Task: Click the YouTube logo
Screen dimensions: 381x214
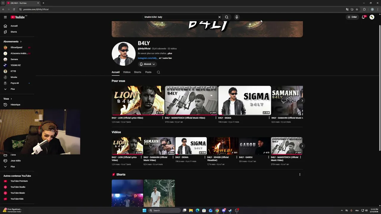Action: point(18,17)
